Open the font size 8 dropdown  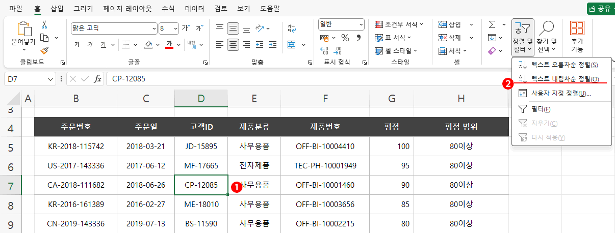(x=176, y=28)
